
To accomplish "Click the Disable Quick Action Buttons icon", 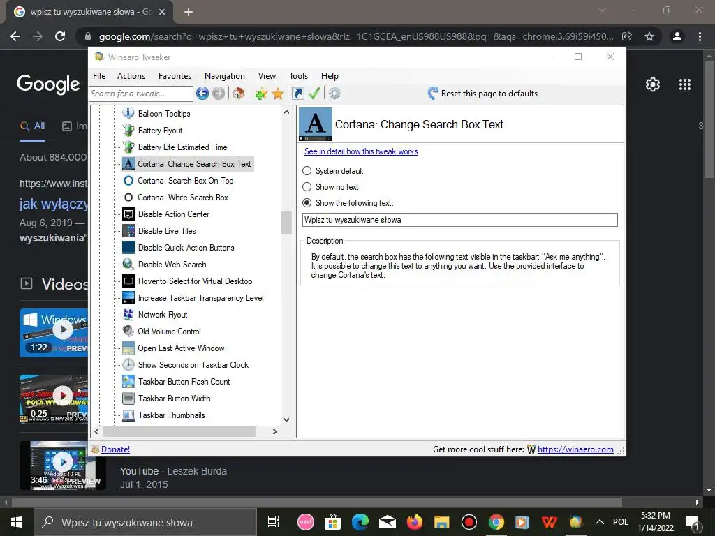I will 128,248.
